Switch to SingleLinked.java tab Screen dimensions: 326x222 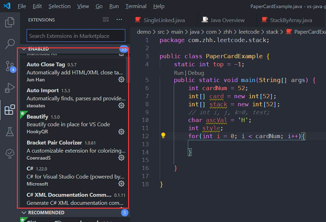coord(164,20)
